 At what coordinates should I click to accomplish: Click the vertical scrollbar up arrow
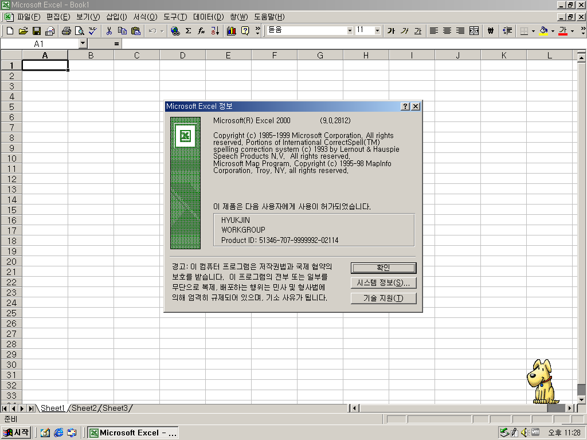(x=581, y=58)
